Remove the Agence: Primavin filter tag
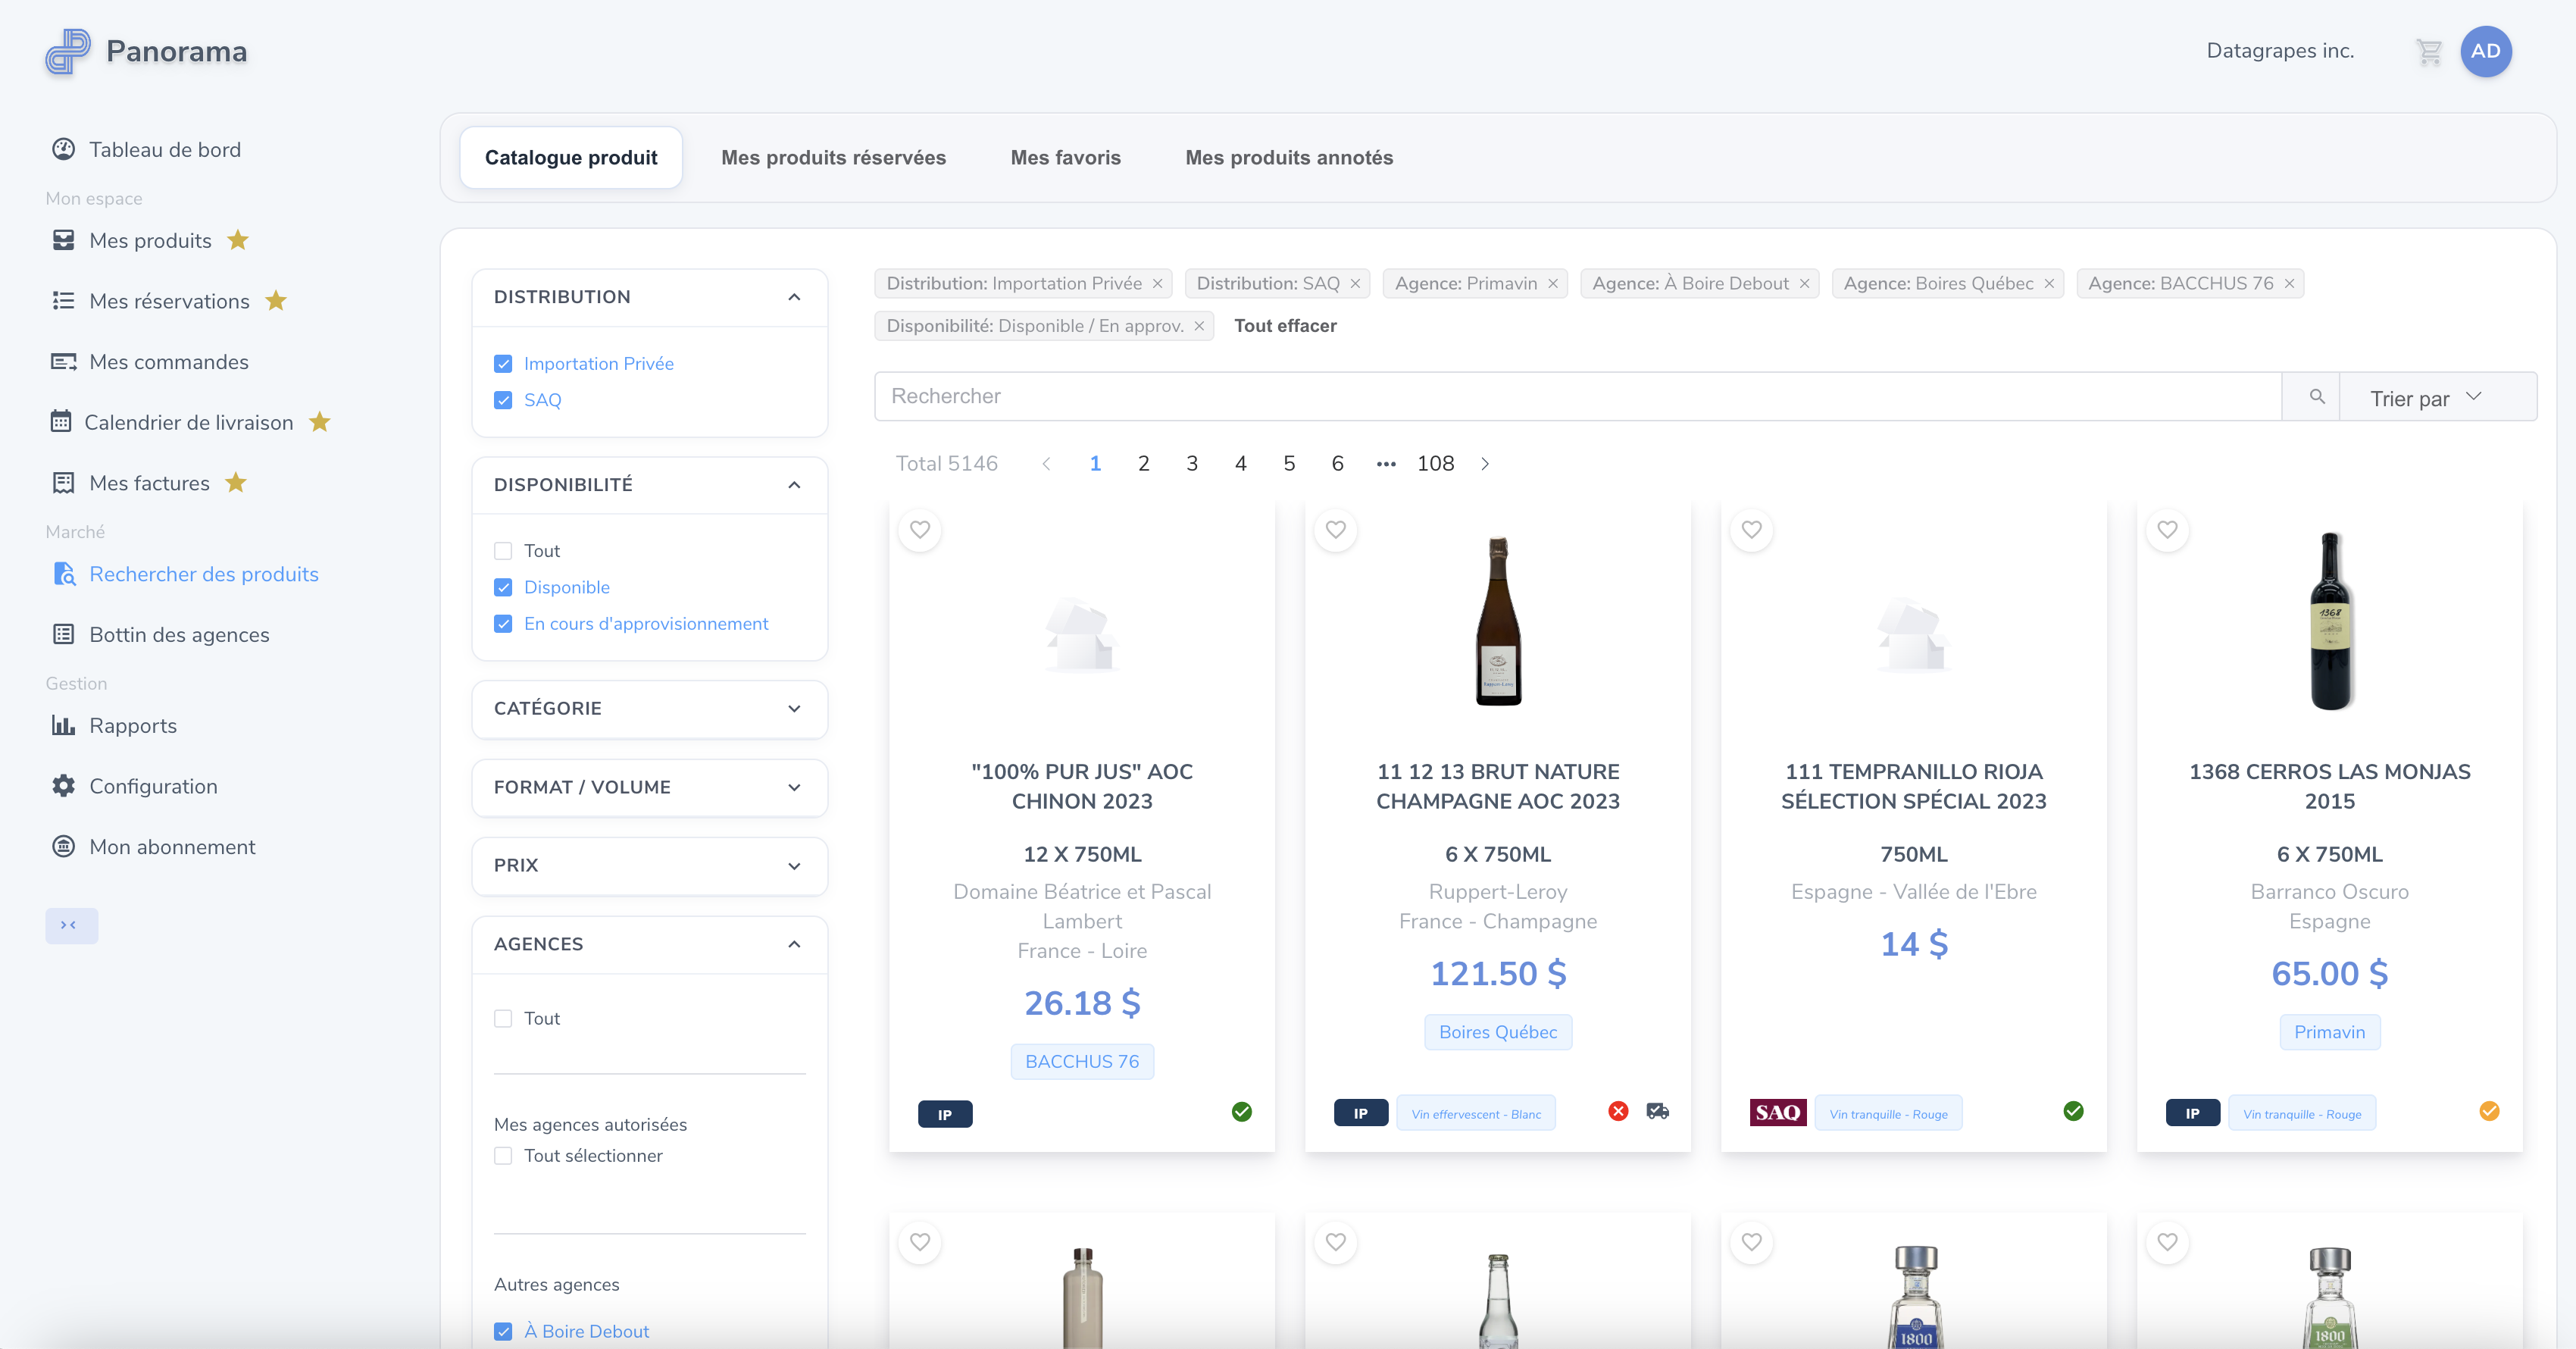The height and width of the screenshot is (1349, 2576). (1553, 284)
